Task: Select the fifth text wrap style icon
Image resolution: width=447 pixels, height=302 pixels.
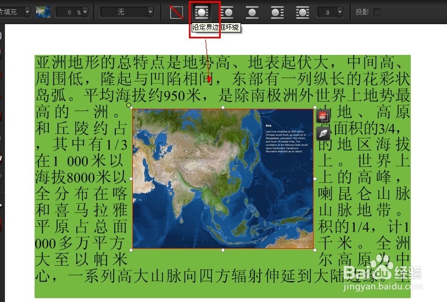Action: 277,12
